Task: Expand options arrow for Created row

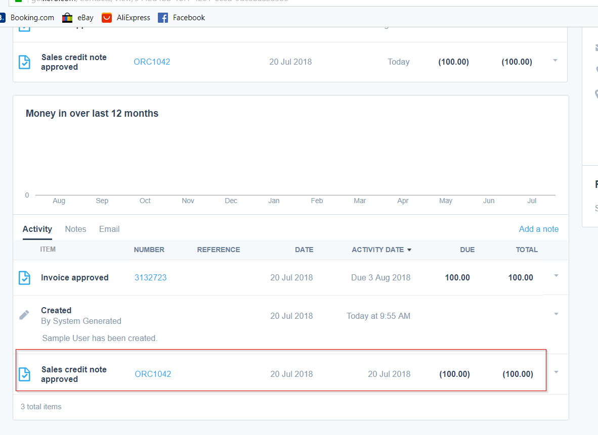Action: (x=556, y=314)
